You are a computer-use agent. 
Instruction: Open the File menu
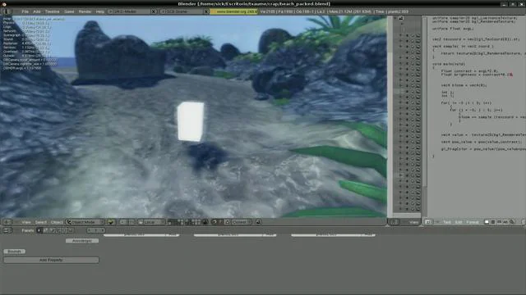pyautogui.click(x=25, y=11)
